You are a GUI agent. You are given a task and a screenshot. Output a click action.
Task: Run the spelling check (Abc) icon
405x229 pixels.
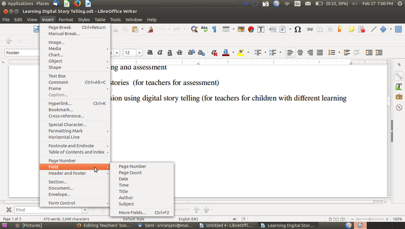(x=205, y=29)
